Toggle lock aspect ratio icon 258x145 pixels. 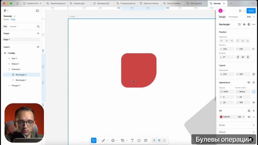[x=254, y=74]
